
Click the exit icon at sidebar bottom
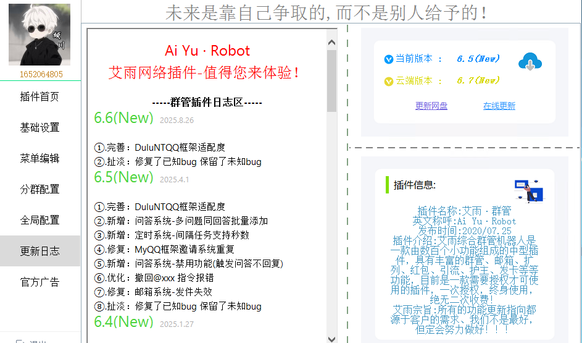click(20, 341)
